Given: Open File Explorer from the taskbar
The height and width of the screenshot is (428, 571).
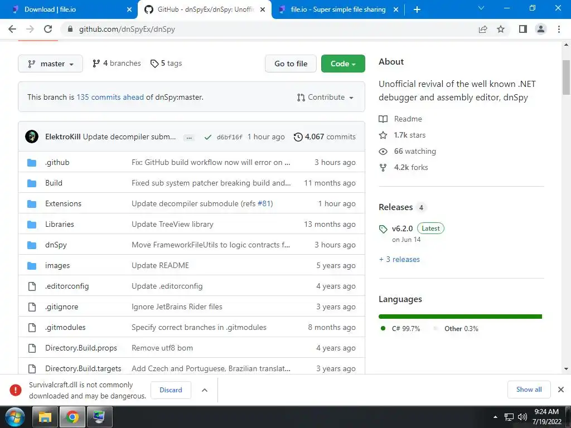Looking at the screenshot, I should coord(45,417).
